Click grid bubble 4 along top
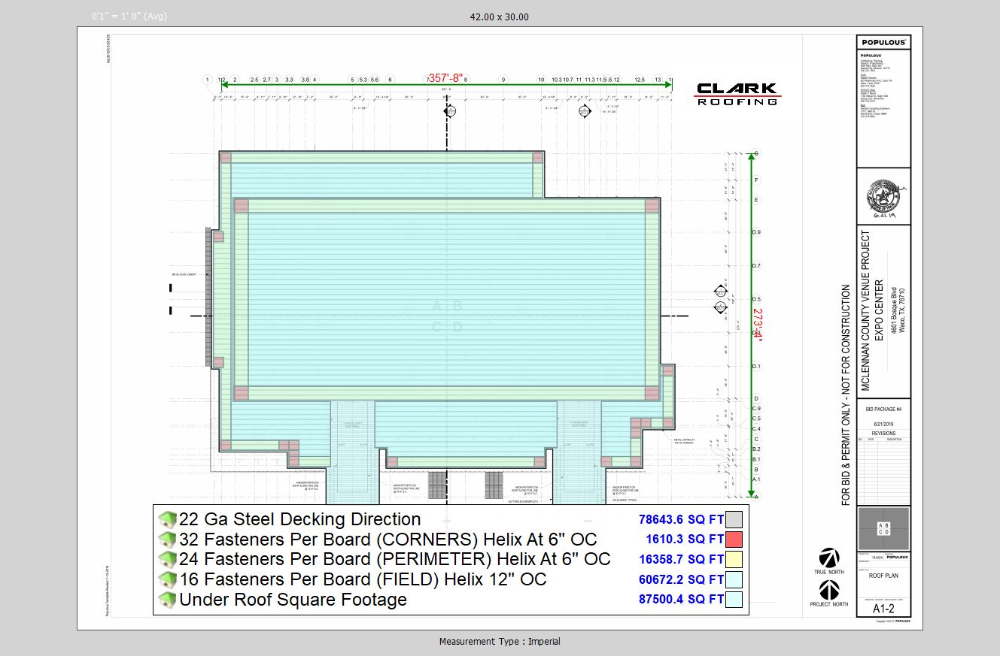The width and height of the screenshot is (1000, 656). 315,79
